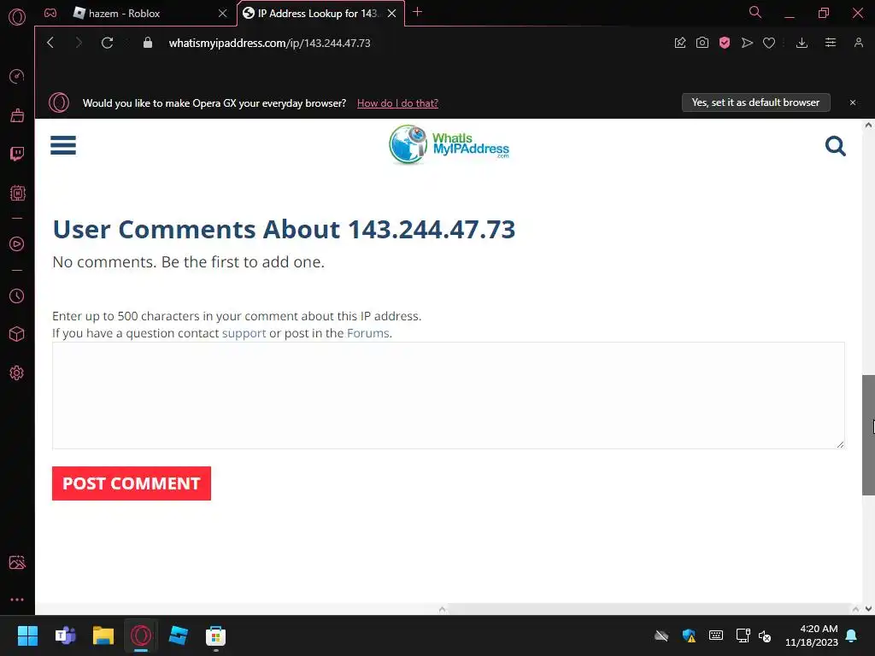
Task: Add page to bookmarks heart icon
Action: [769, 43]
